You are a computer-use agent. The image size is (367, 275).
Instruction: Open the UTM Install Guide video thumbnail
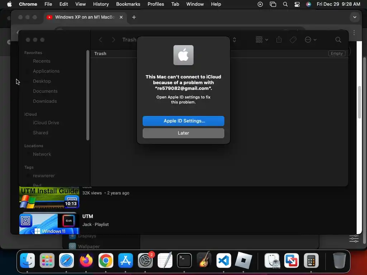pos(49,198)
